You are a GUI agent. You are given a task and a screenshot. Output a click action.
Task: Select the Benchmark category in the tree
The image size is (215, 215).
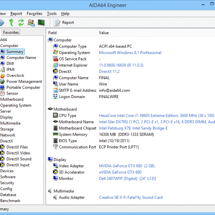[10, 200]
